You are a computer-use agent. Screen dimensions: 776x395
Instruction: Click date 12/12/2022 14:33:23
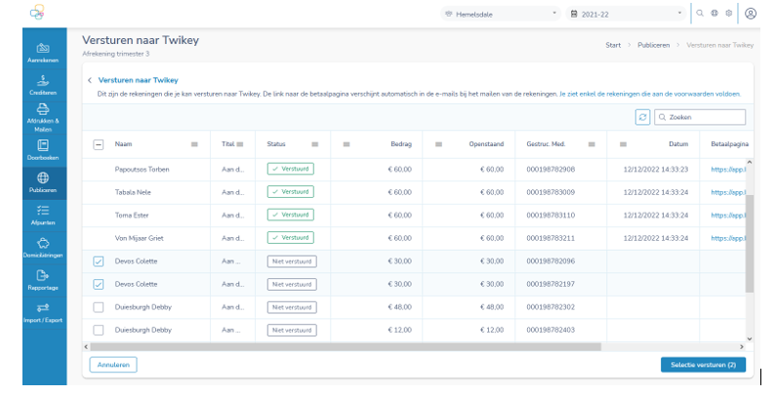656,170
